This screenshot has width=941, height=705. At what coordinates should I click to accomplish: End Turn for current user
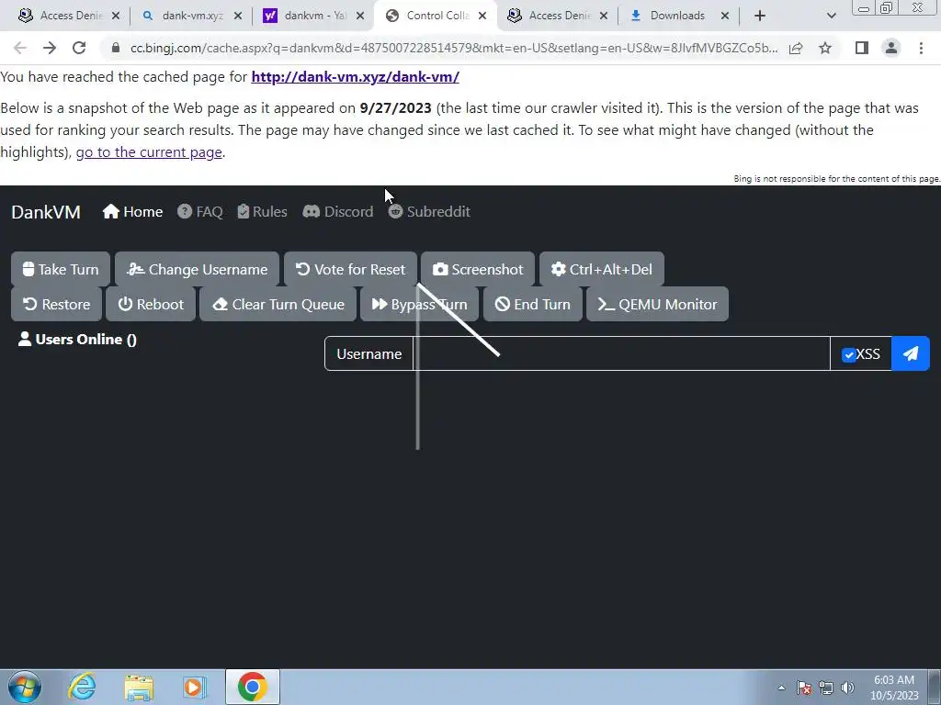point(532,304)
